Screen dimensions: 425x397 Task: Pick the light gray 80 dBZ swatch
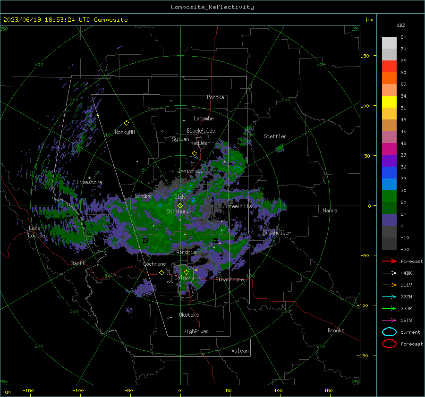[x=389, y=42]
